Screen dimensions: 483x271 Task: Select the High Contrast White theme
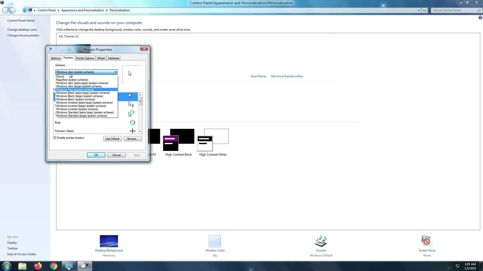coord(213,140)
